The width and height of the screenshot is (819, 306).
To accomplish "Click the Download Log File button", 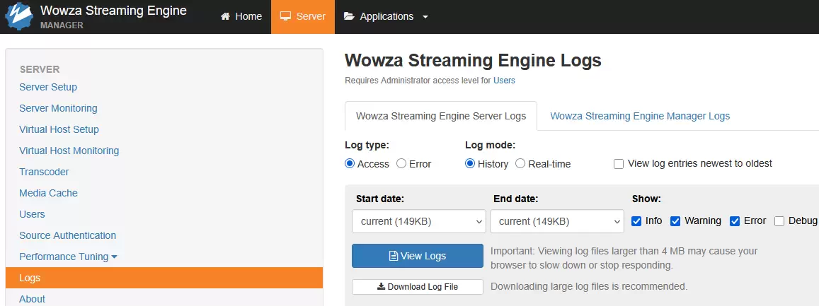I will 418,287.
